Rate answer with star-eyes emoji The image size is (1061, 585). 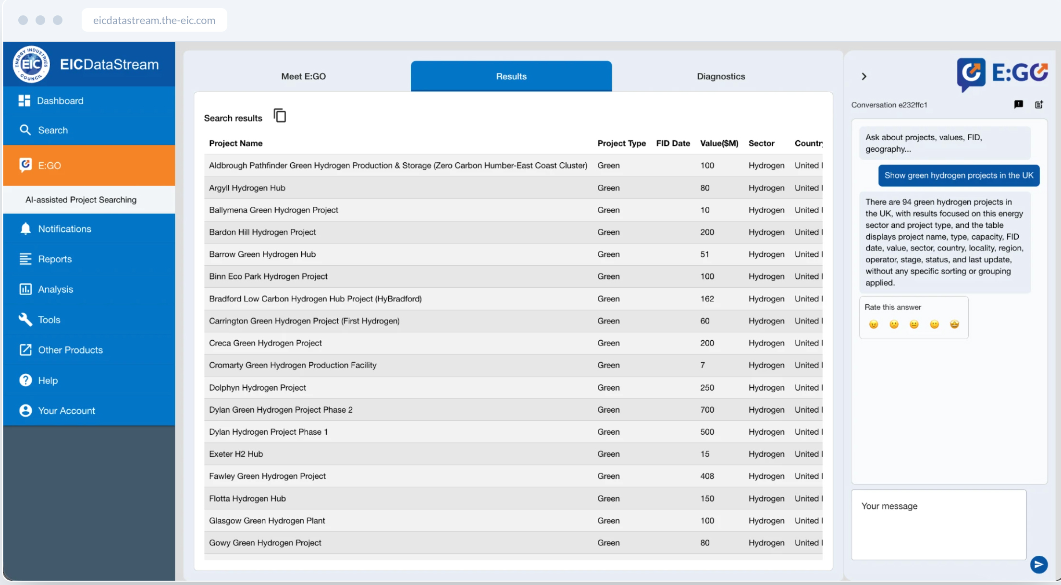point(954,324)
